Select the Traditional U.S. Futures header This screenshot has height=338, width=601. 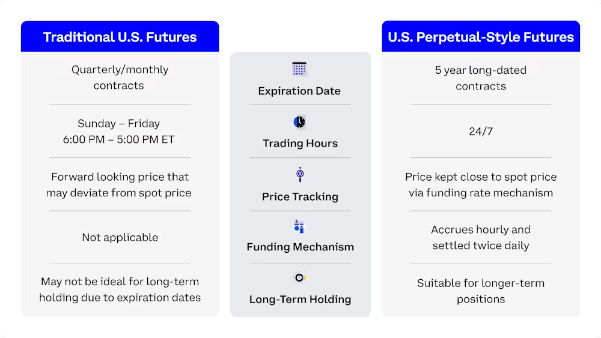click(x=120, y=37)
